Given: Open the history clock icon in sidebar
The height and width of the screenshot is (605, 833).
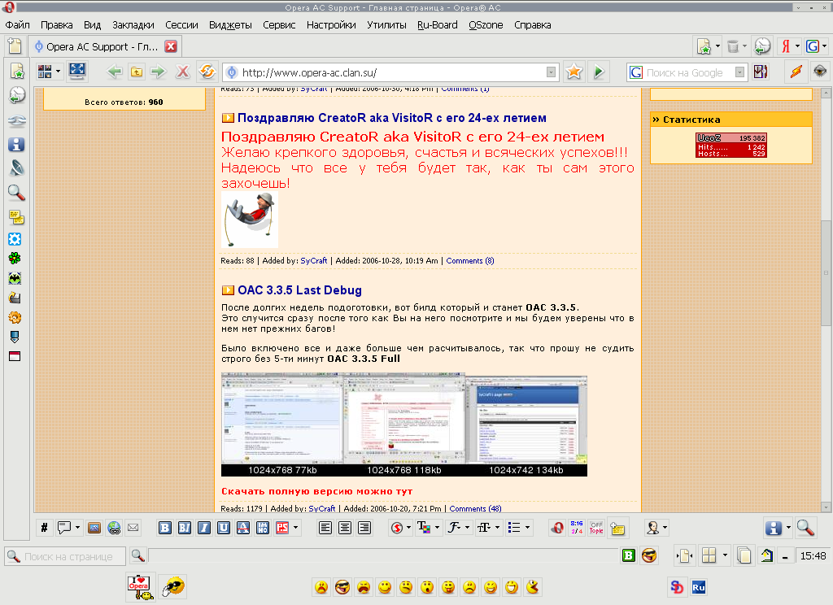Looking at the screenshot, I should point(17,95).
